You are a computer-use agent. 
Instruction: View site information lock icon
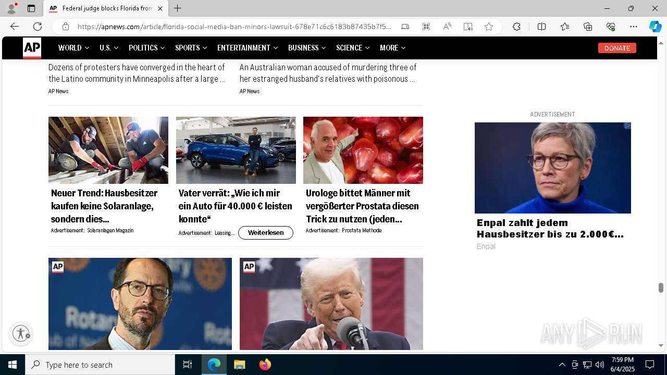[66, 27]
